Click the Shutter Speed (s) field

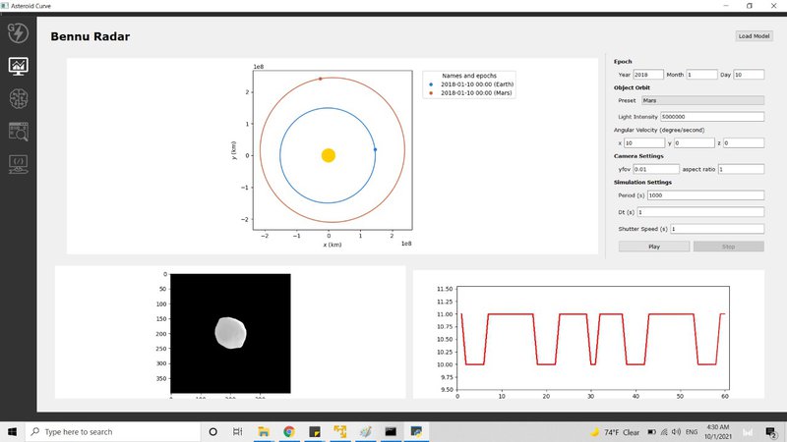[717, 229]
